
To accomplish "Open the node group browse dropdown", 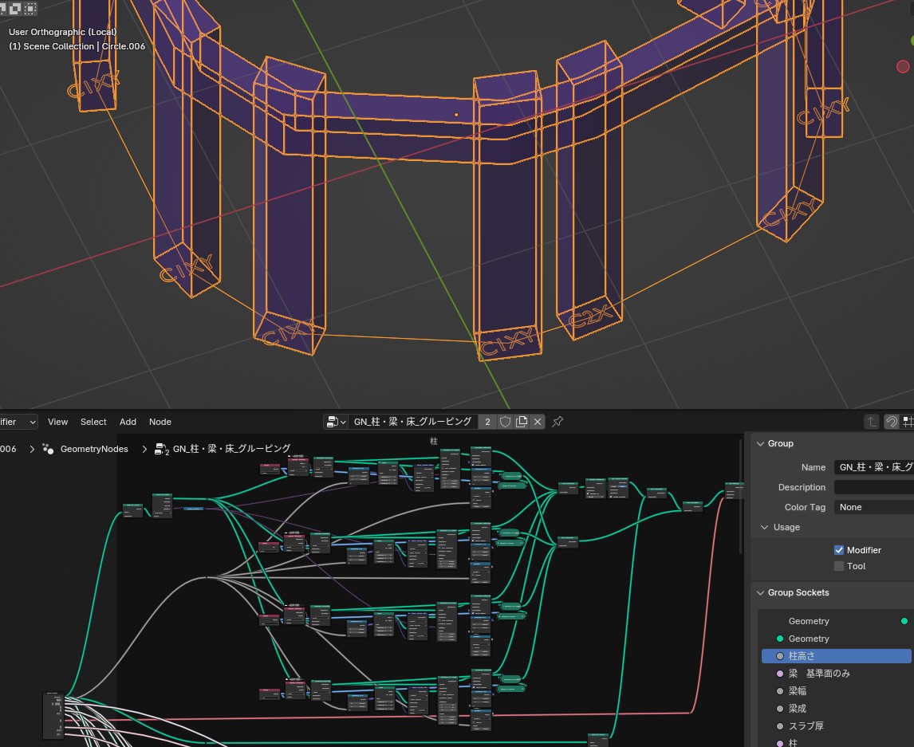I will 336,422.
